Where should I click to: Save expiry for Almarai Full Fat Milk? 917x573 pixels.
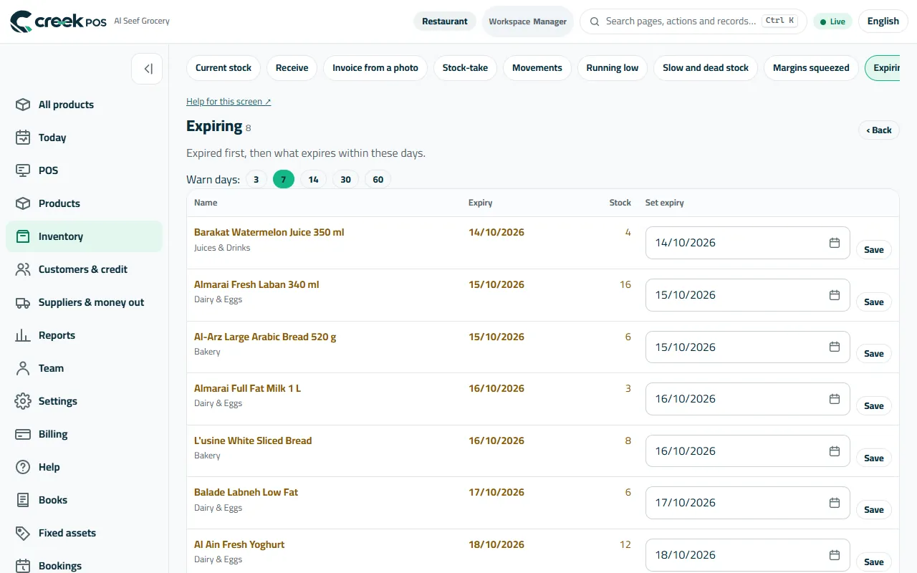(x=874, y=406)
